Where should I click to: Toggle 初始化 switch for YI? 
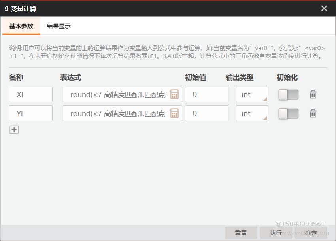(x=289, y=113)
